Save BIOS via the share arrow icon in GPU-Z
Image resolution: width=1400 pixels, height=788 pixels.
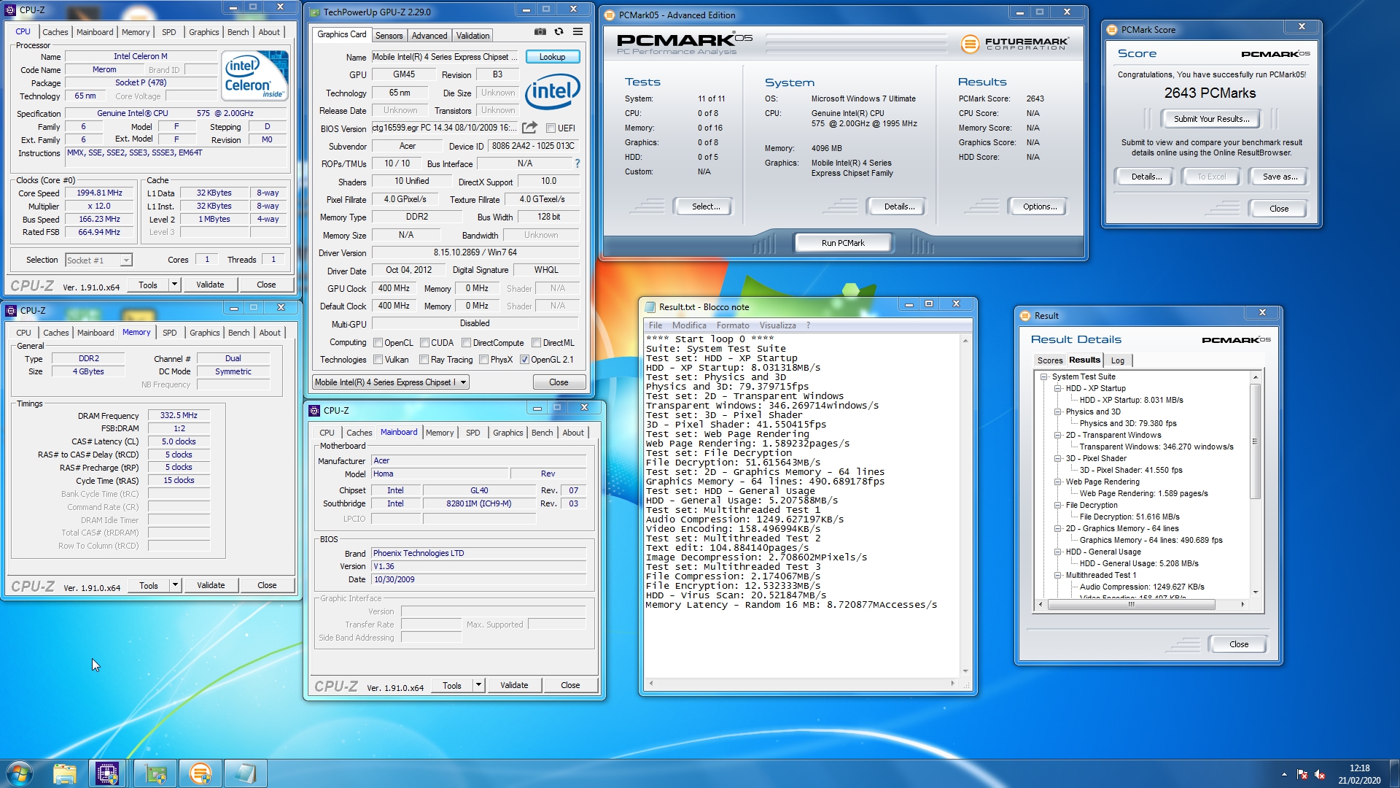click(530, 128)
